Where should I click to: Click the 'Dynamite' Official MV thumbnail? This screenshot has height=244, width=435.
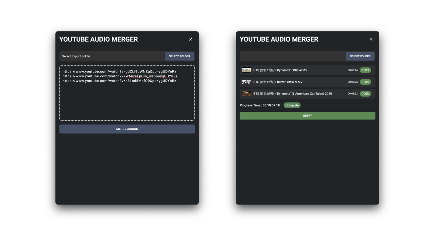pos(246,70)
